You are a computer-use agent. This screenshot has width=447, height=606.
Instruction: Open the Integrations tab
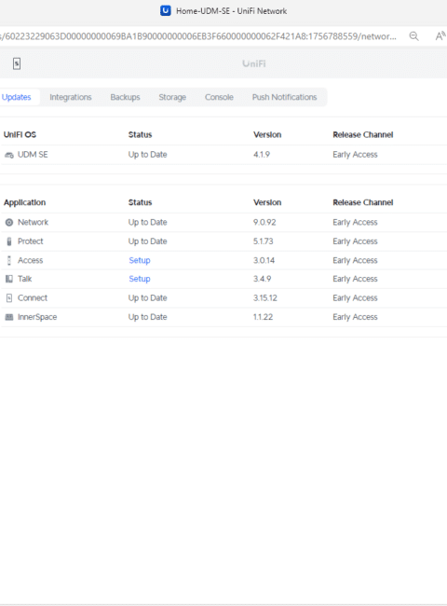[x=71, y=97]
